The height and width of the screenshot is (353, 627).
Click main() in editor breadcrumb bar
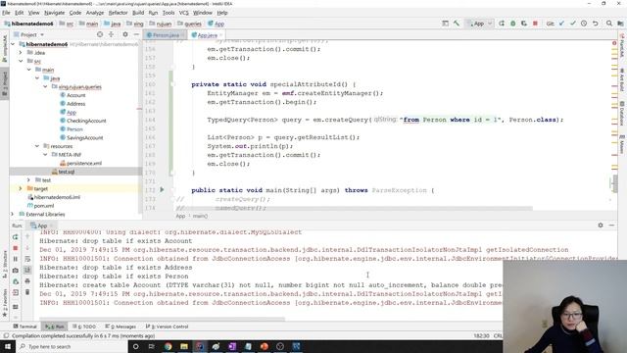(200, 216)
